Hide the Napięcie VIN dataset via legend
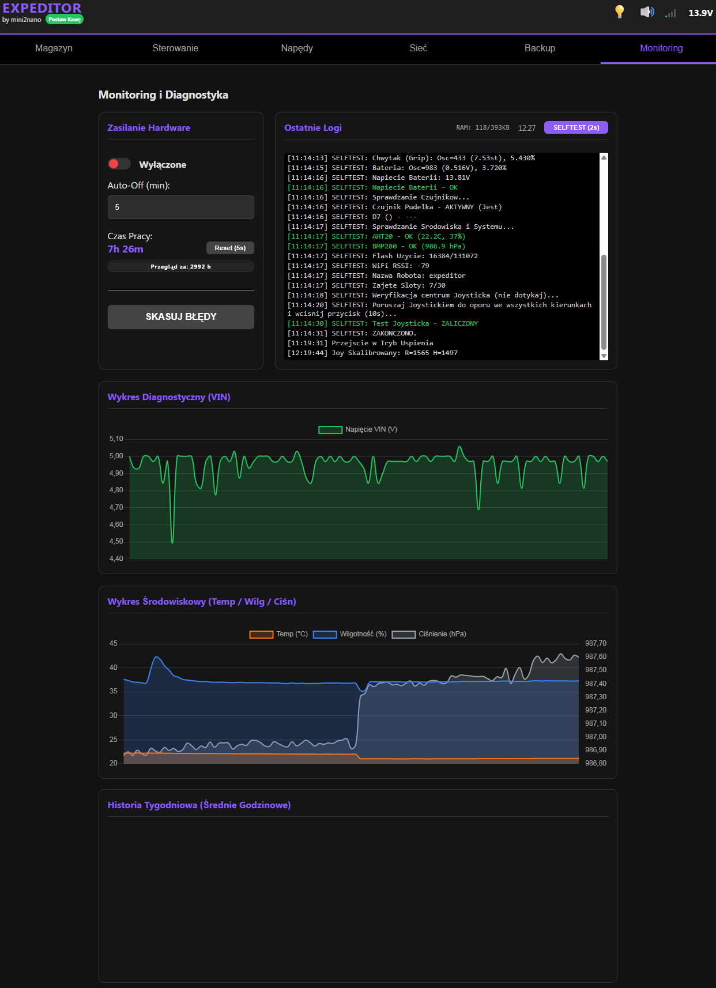Screen dimensions: 716x988 (330, 429)
